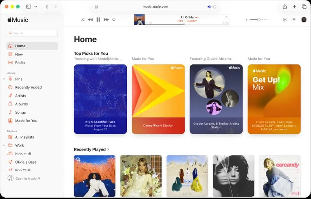Go back in Safari
This screenshot has width=311, height=199.
(47, 7)
